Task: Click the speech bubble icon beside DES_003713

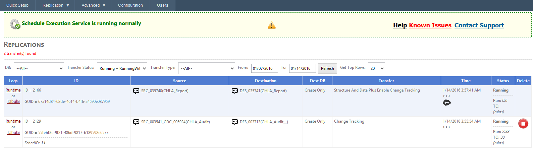Action: pos(235,122)
